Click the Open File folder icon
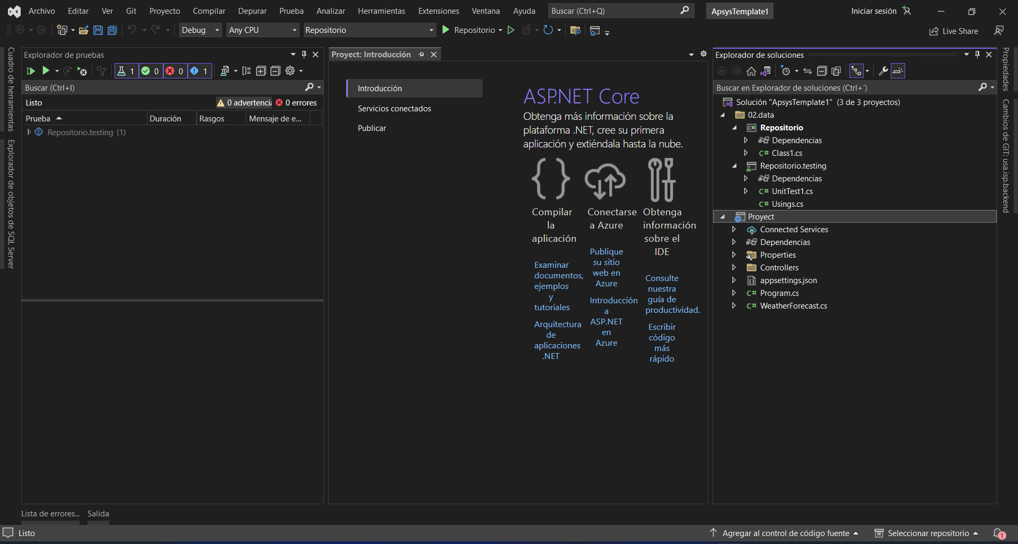1018x544 pixels. pyautogui.click(x=83, y=30)
